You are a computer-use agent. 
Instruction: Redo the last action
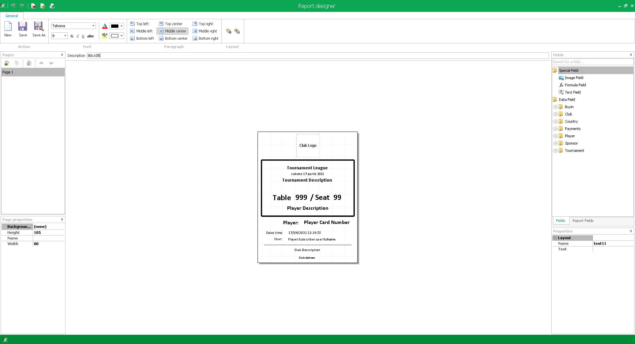point(22,6)
